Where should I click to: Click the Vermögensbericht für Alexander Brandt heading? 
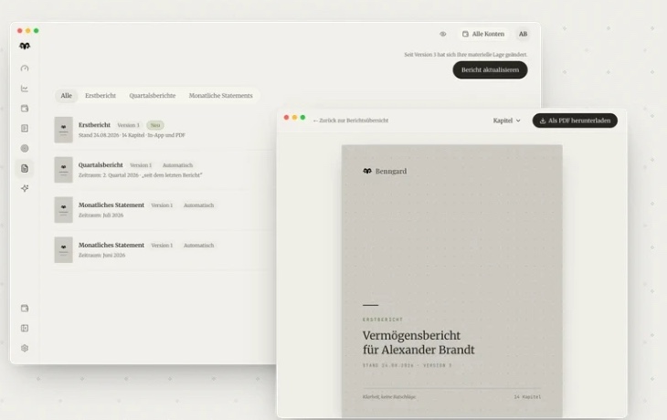pyautogui.click(x=418, y=342)
